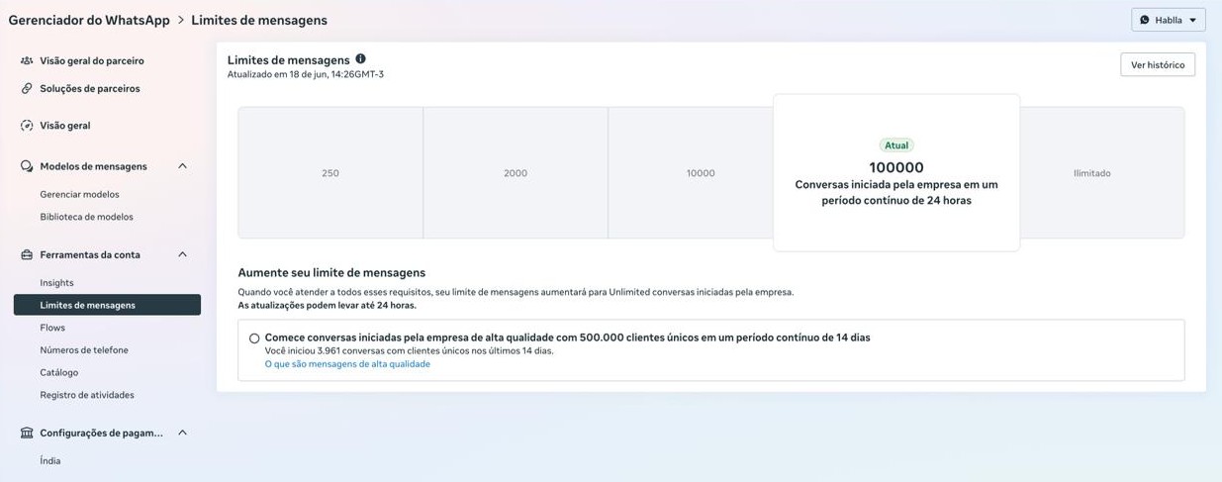This screenshot has width=1222, height=482.
Task: Click the green Atual badge
Action: coord(896,145)
